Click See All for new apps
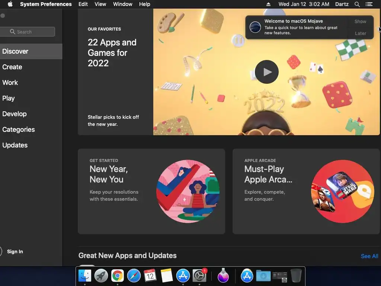 tap(369, 256)
